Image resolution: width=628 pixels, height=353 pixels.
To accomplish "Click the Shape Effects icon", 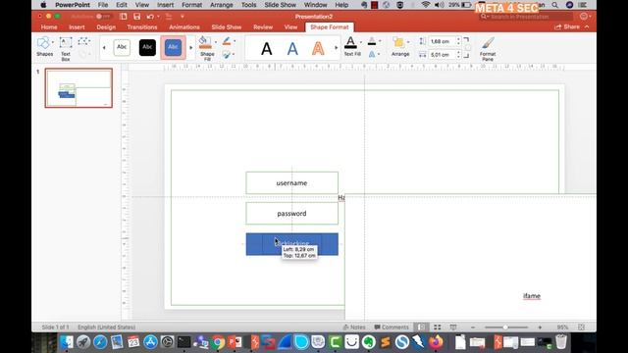I will 227,55.
